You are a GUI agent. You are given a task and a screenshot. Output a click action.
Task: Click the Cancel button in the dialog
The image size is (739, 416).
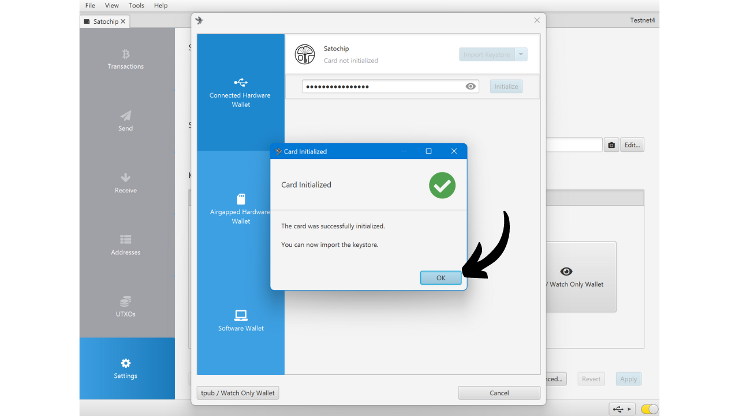pos(499,393)
